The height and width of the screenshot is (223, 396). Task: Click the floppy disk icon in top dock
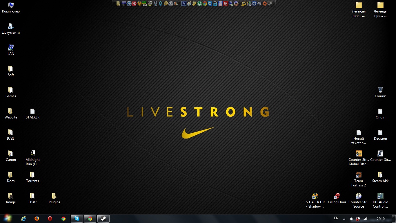220,3
